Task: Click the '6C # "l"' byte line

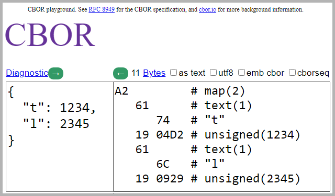Action: pos(191,164)
